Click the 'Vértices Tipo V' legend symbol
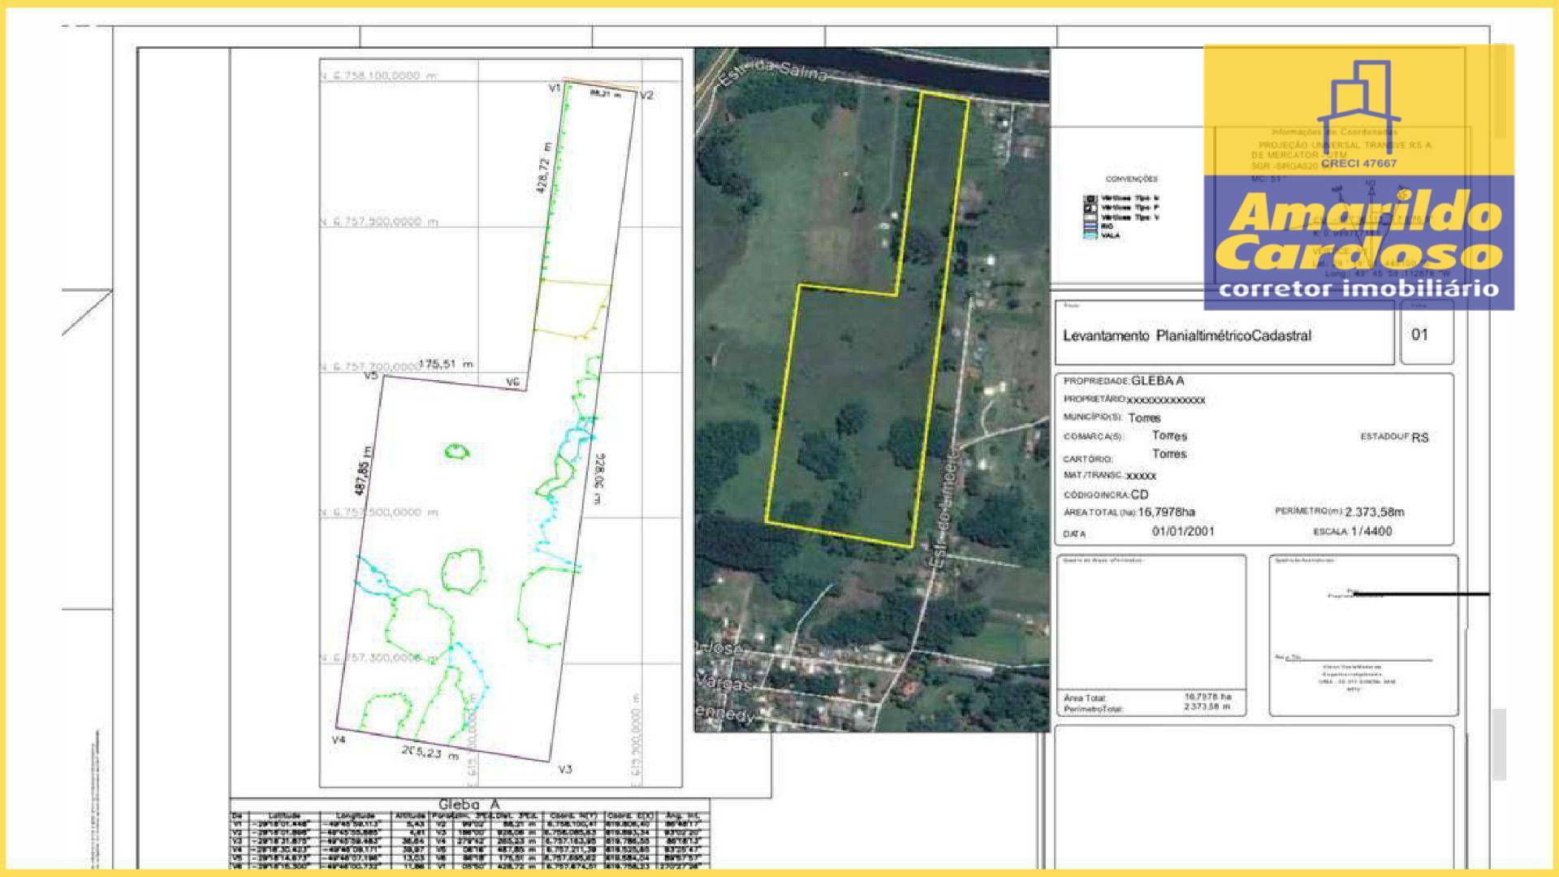The image size is (1559, 877). tap(1091, 218)
